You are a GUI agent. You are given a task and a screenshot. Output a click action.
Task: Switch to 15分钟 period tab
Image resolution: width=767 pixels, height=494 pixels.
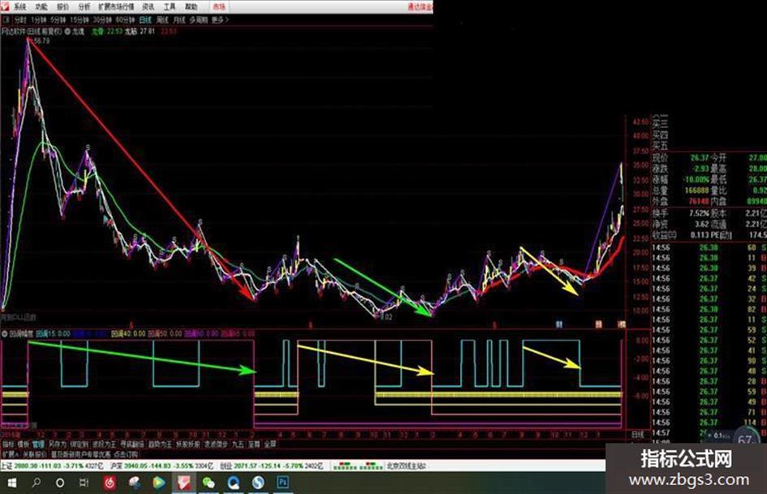(79, 20)
